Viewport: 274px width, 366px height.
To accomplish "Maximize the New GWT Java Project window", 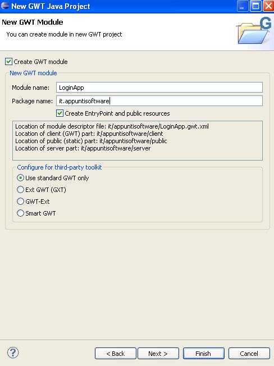I will pos(255,6).
